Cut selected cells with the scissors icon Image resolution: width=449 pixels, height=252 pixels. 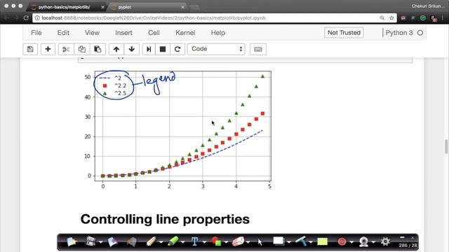(x=66, y=49)
